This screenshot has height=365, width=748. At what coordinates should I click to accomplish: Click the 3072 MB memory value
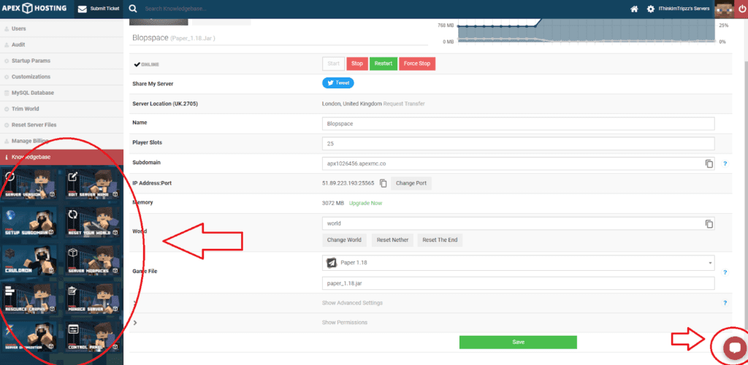pos(333,203)
